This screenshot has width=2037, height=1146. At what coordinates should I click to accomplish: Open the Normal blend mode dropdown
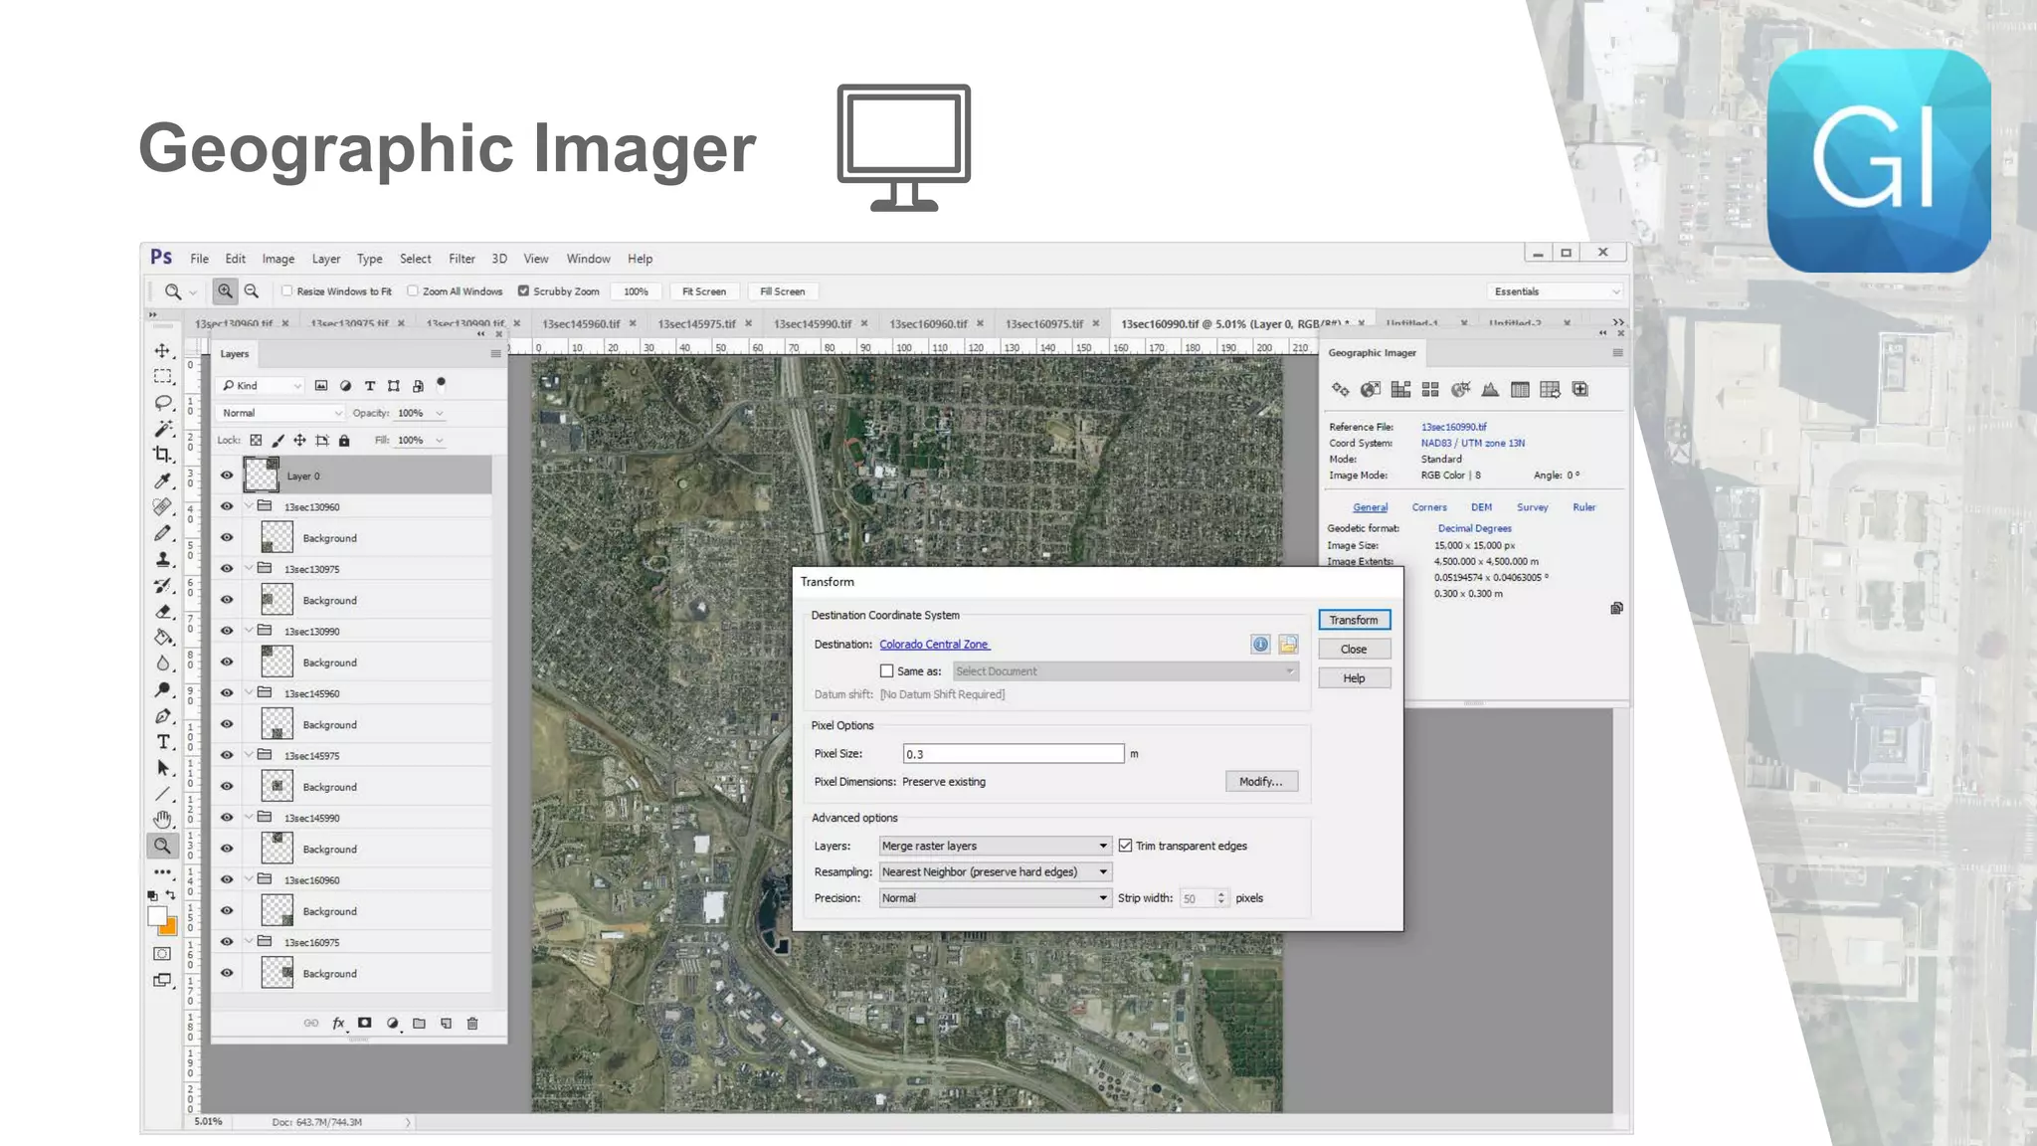pos(281,413)
